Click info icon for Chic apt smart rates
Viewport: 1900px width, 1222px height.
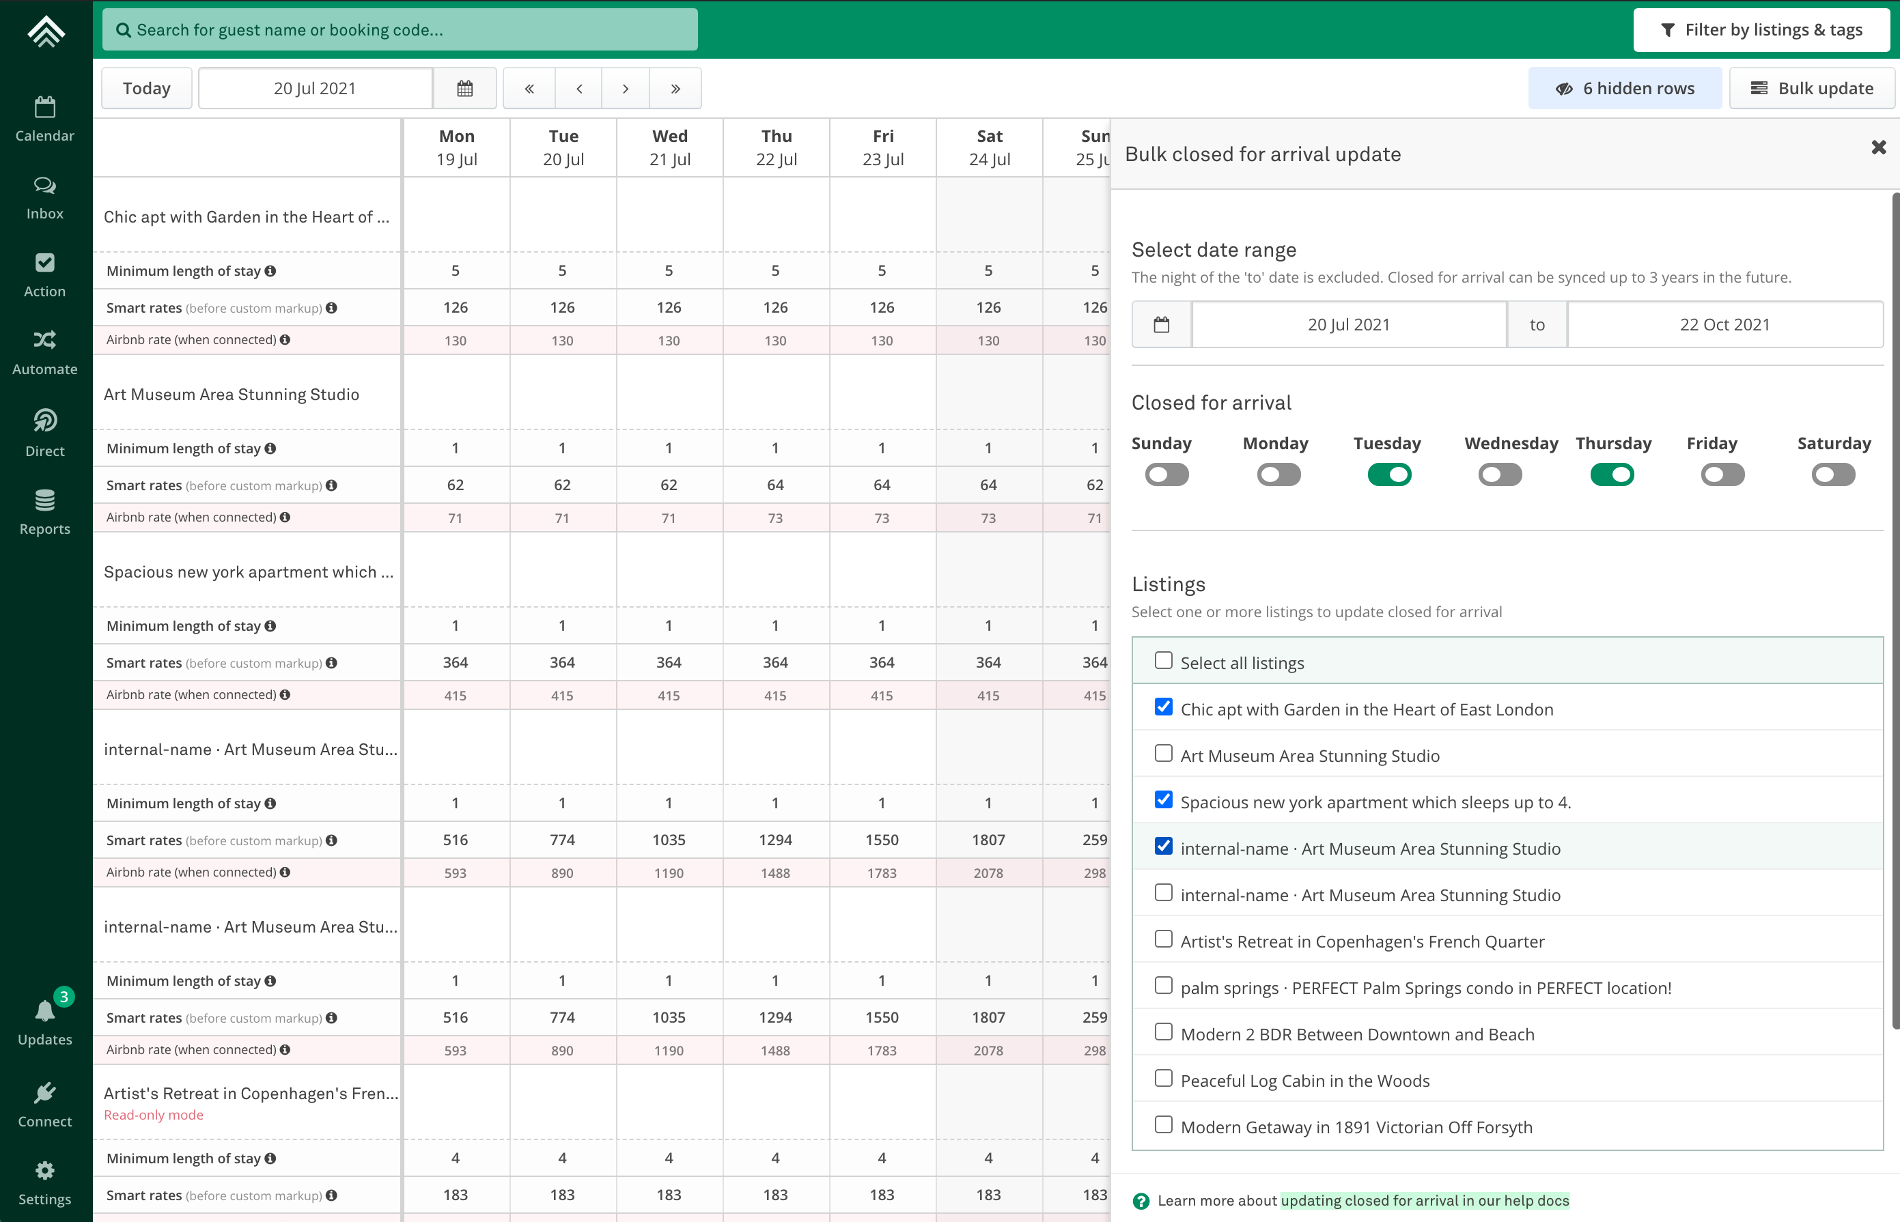click(332, 308)
